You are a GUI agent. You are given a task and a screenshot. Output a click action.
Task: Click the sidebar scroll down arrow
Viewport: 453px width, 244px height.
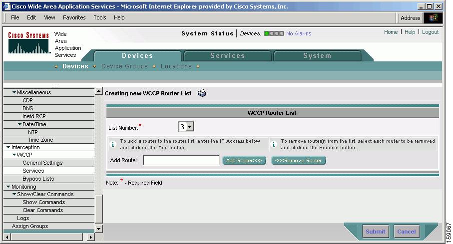[98, 229]
